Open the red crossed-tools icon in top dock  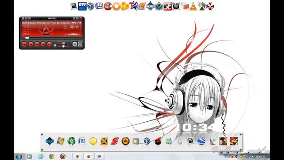pos(167,7)
